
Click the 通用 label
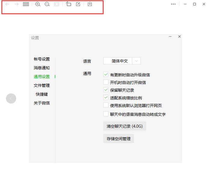(x=87, y=74)
